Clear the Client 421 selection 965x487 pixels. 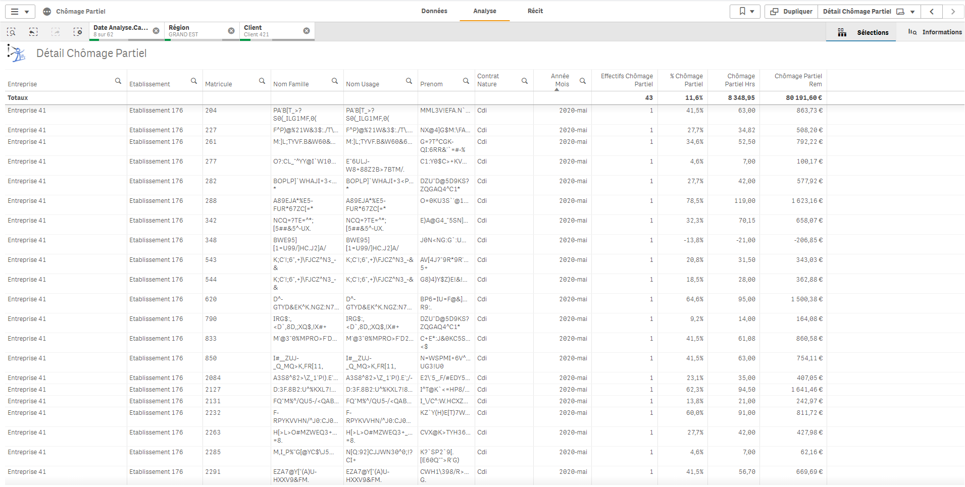(307, 31)
